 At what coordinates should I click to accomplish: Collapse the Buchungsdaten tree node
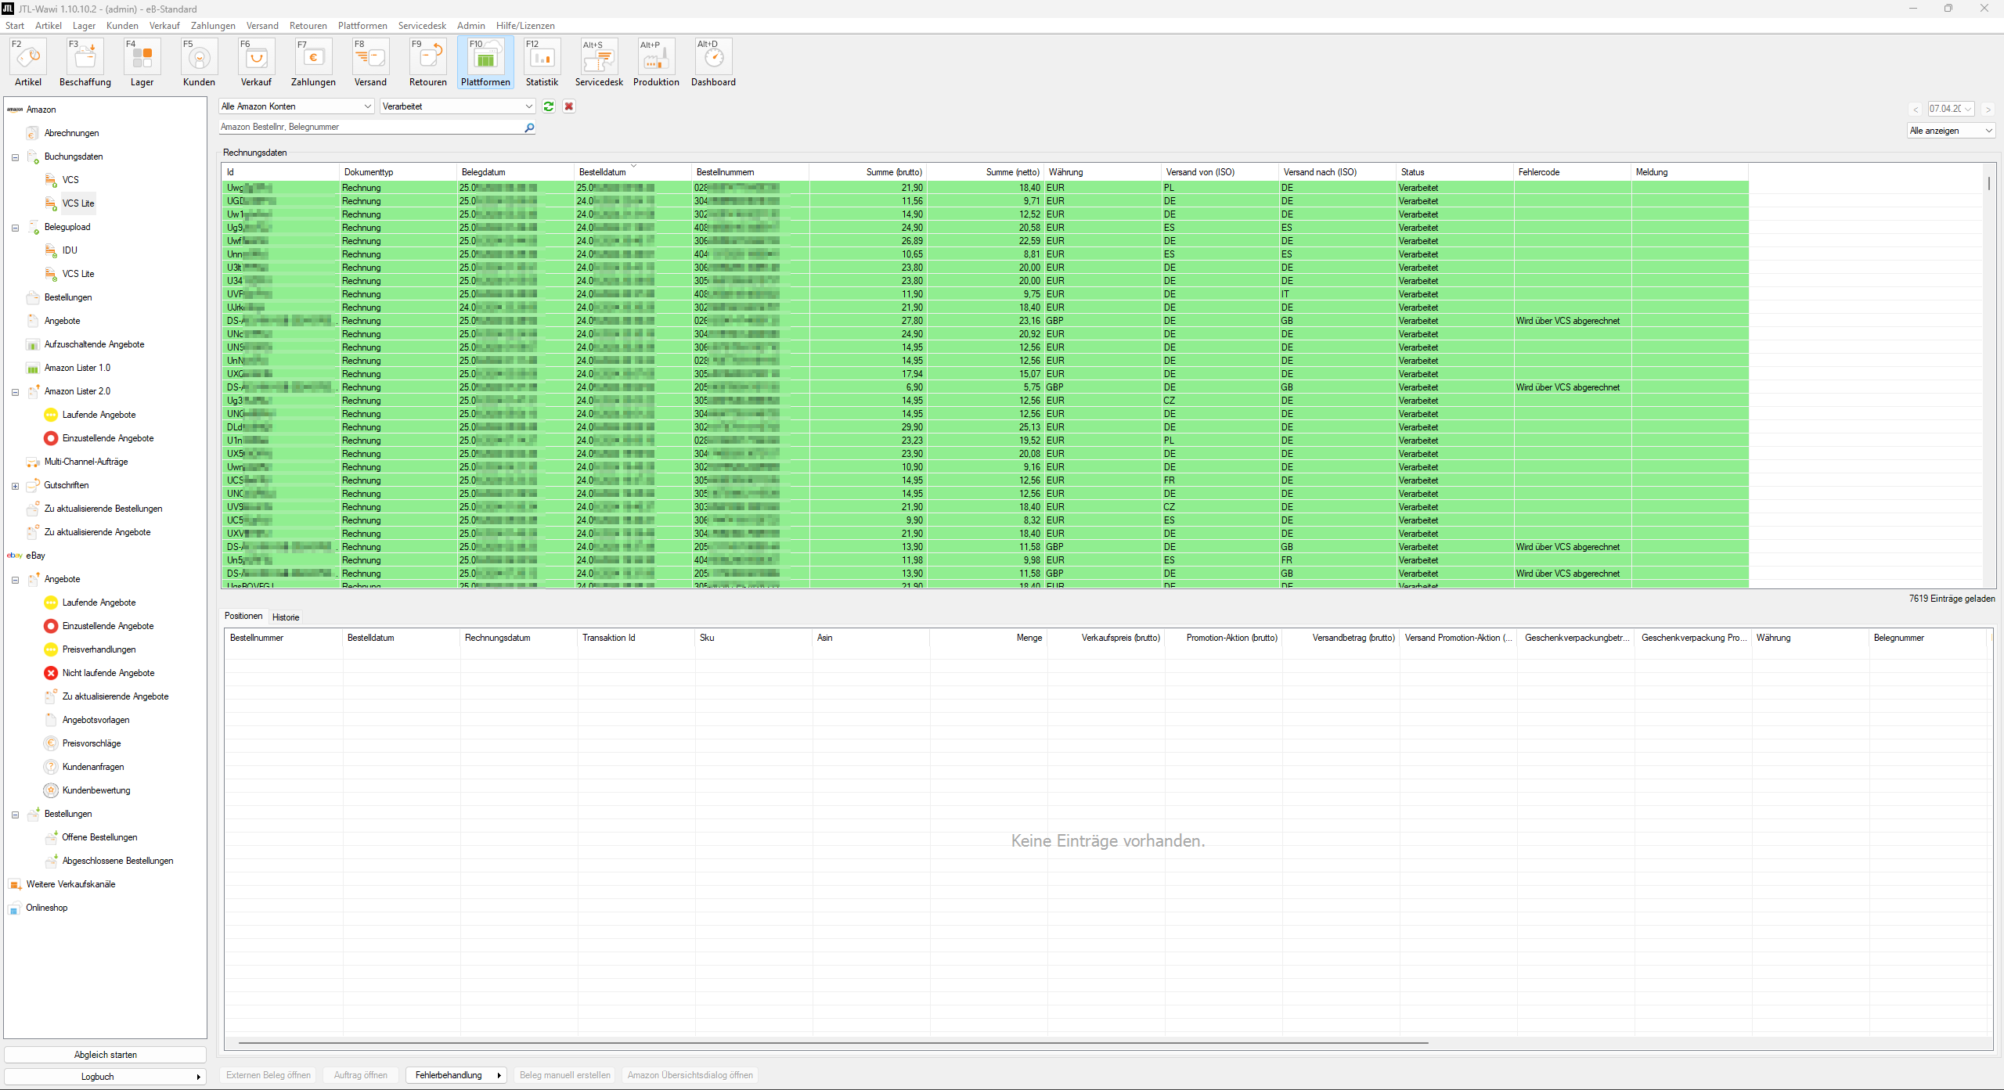coord(15,157)
